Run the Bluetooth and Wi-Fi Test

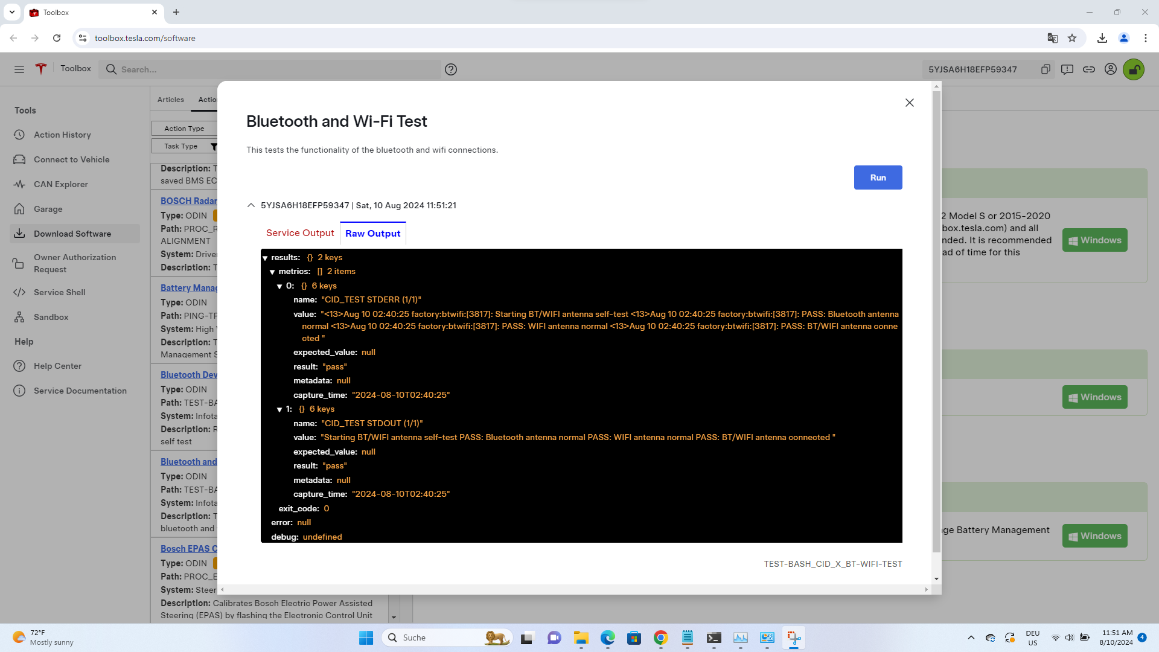(878, 177)
